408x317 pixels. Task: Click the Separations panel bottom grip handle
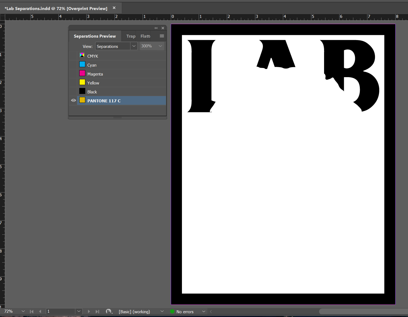click(x=117, y=117)
